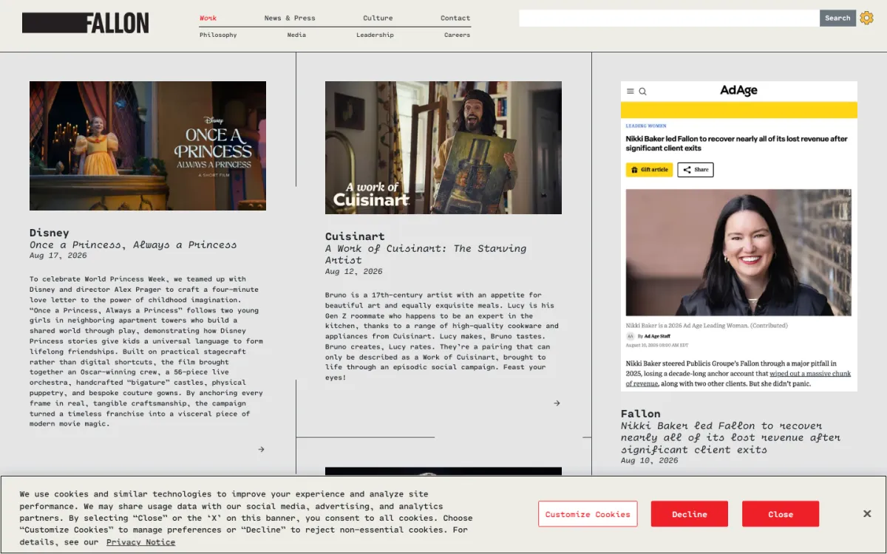Click the date Aug 17, 2026
Screen dimensions: 887x554
pyautogui.click(x=58, y=256)
